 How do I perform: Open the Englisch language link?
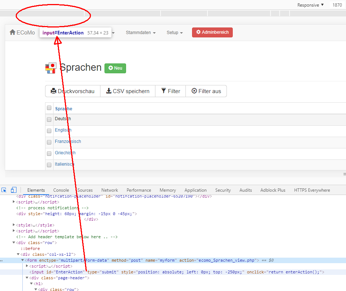[x=63, y=130]
